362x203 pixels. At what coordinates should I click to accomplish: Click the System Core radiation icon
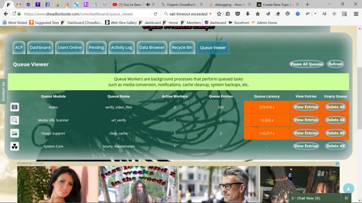[x=14, y=146]
